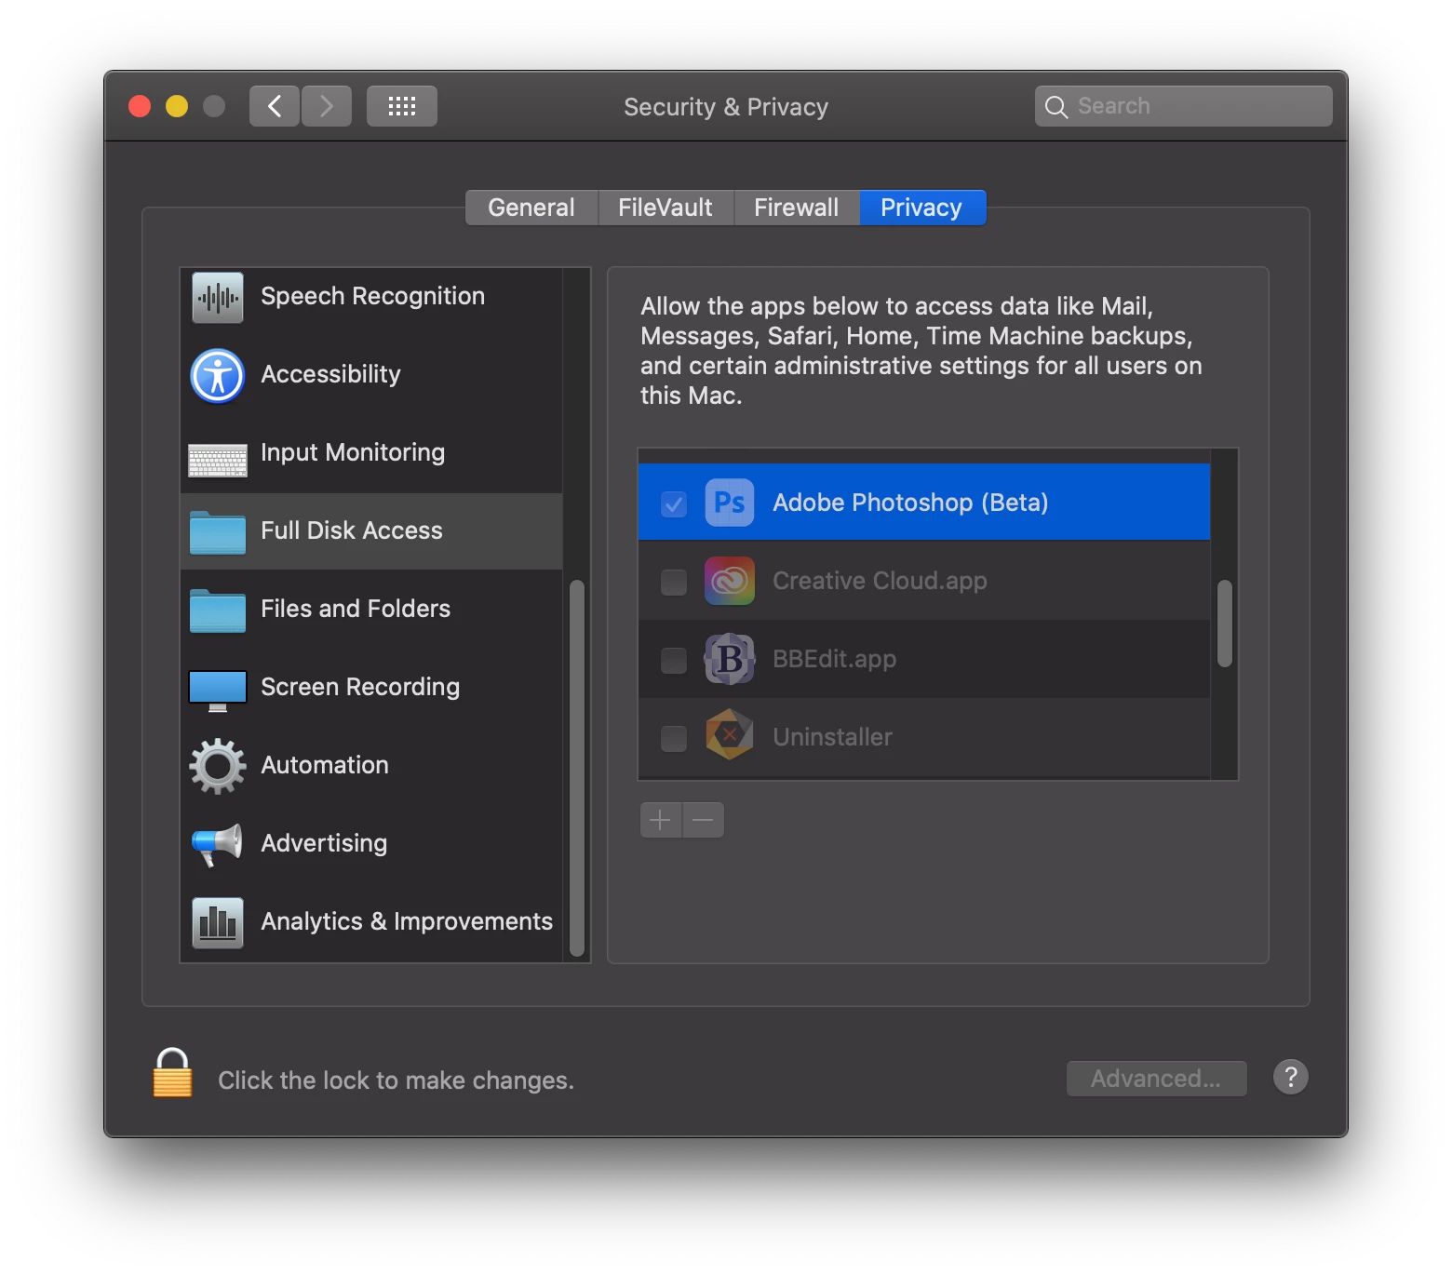Select the Creative Cloud.app name

point(880,581)
